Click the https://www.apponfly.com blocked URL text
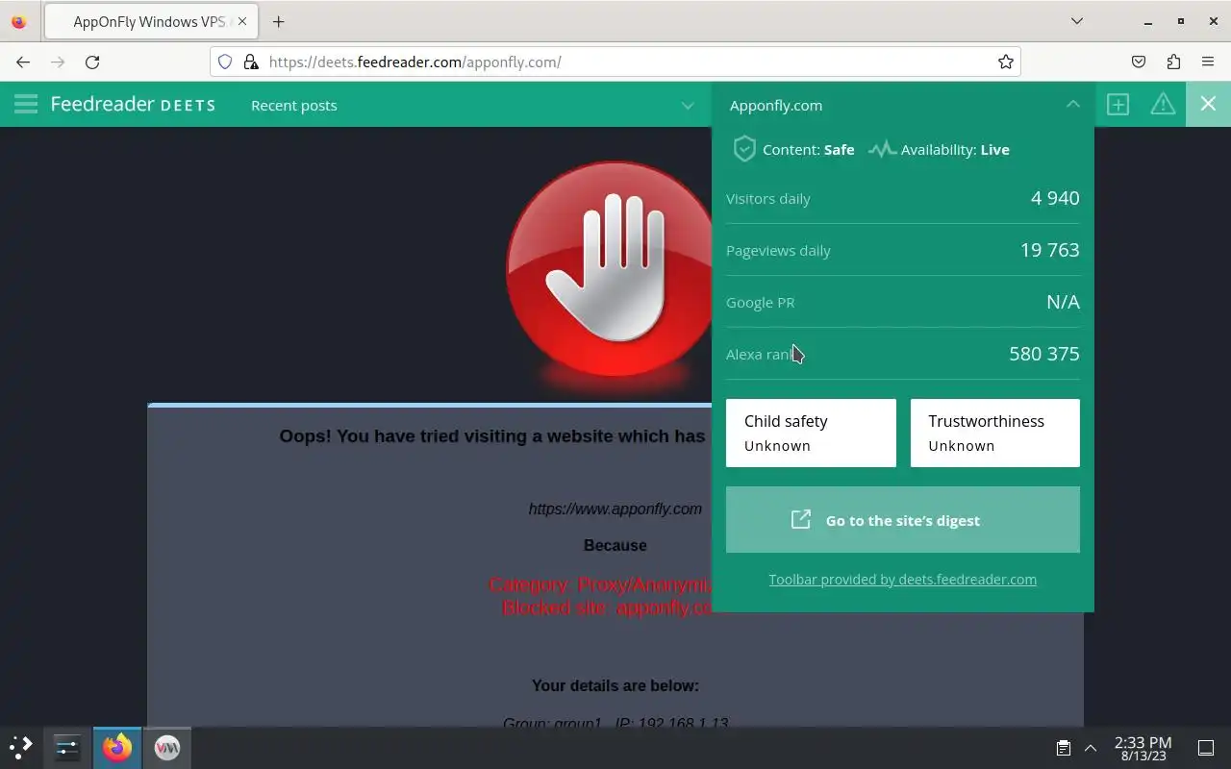Viewport: 1231px width, 769px height. [x=615, y=509]
